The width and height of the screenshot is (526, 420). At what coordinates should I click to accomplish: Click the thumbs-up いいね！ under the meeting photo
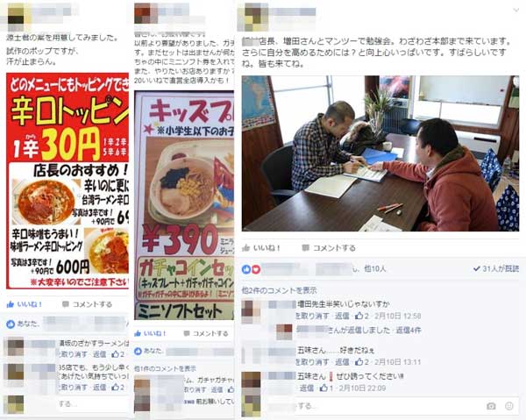click(261, 248)
